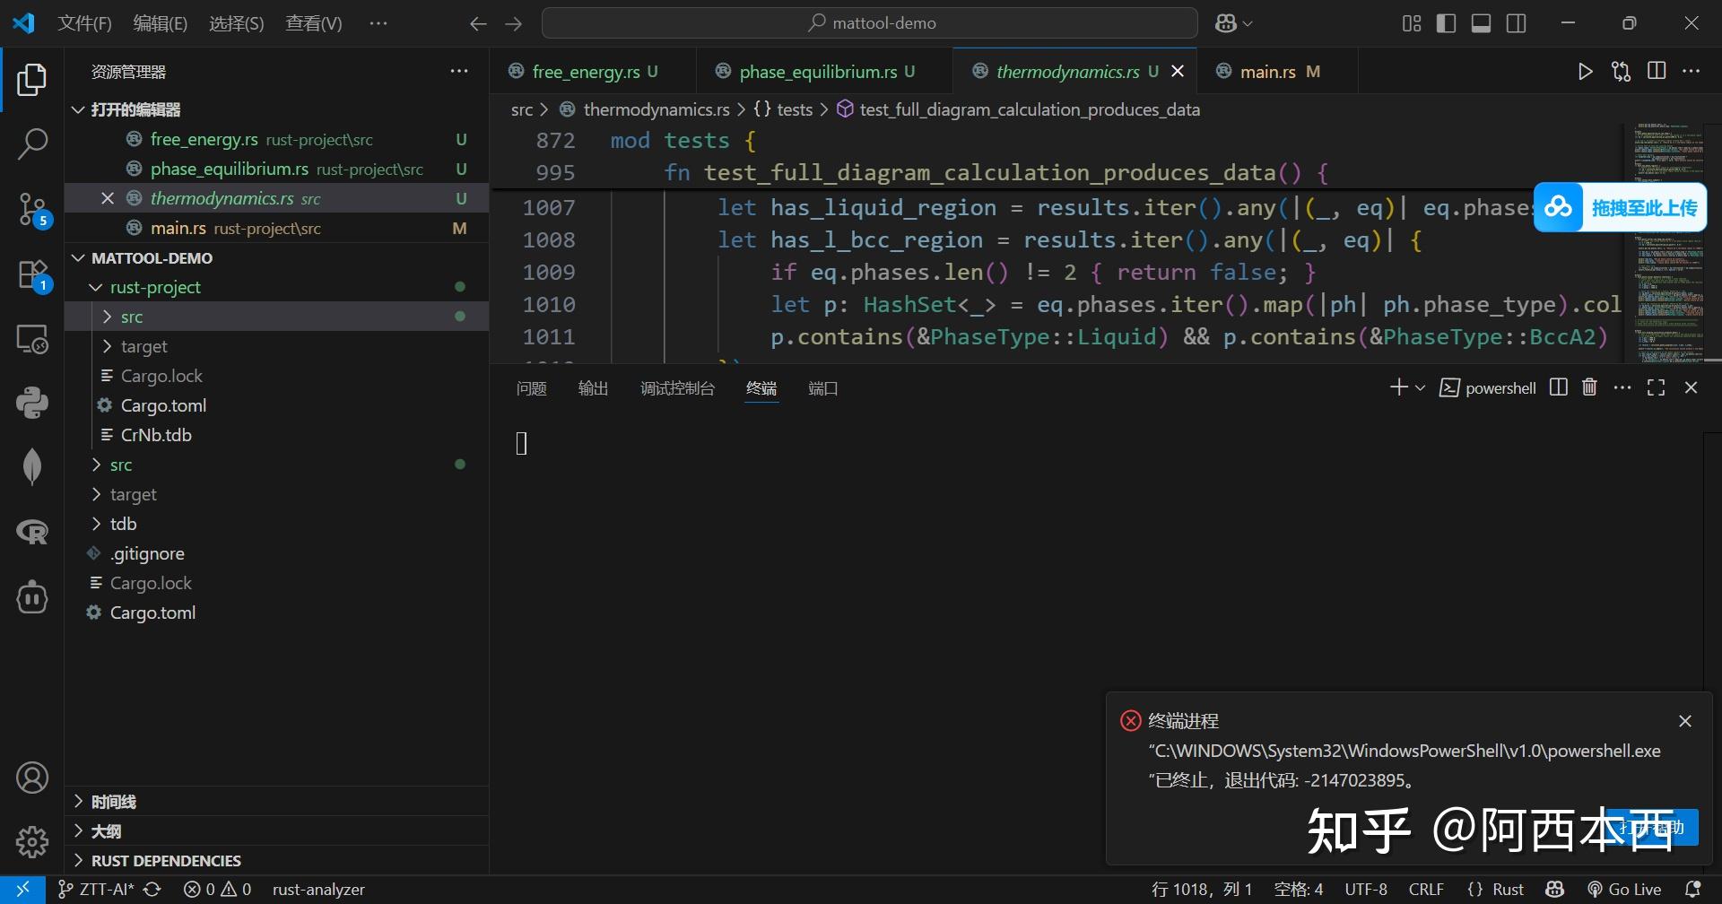Kill the active terminal with the trash icon
This screenshot has height=904, width=1722.
pyautogui.click(x=1589, y=387)
